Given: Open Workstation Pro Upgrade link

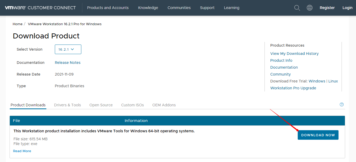Looking at the screenshot, I should pyautogui.click(x=293, y=88).
